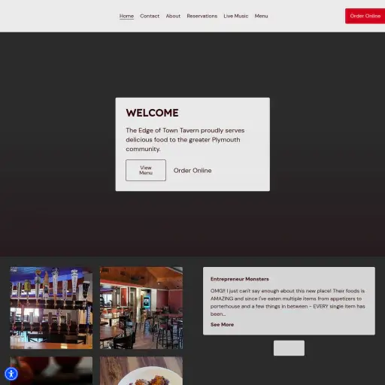Click the red Order Online button

tap(365, 16)
